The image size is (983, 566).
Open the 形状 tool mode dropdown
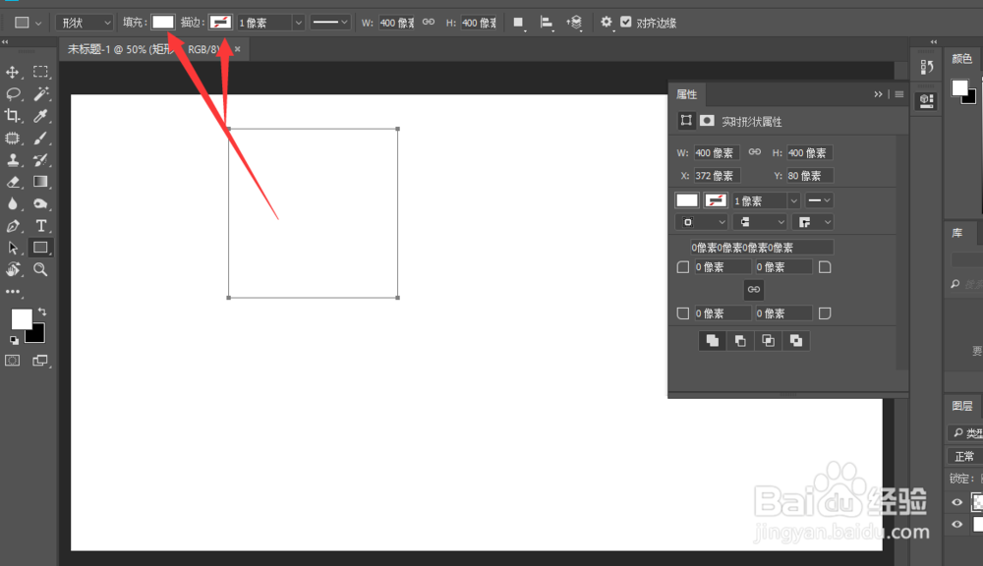coord(85,23)
